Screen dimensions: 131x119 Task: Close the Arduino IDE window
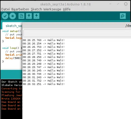(x=126, y=4)
